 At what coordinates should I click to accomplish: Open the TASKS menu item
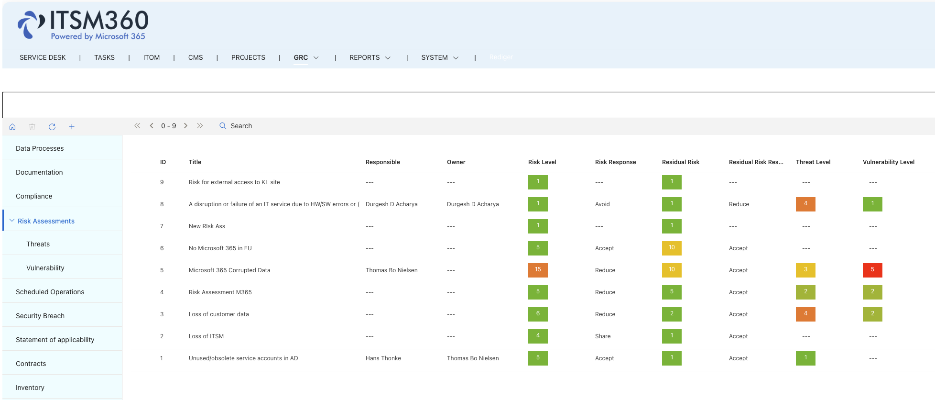click(104, 57)
